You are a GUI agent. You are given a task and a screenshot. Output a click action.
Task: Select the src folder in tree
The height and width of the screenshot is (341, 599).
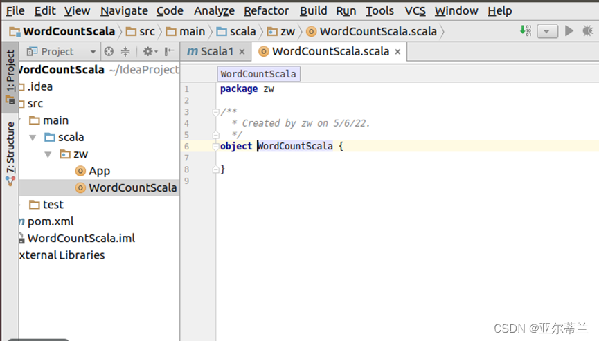click(35, 103)
